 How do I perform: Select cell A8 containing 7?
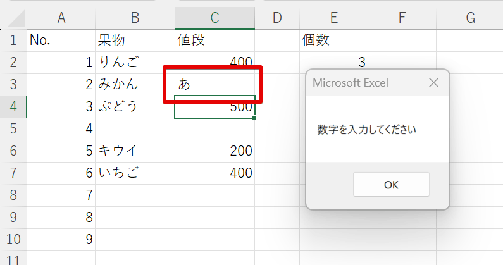click(x=61, y=195)
